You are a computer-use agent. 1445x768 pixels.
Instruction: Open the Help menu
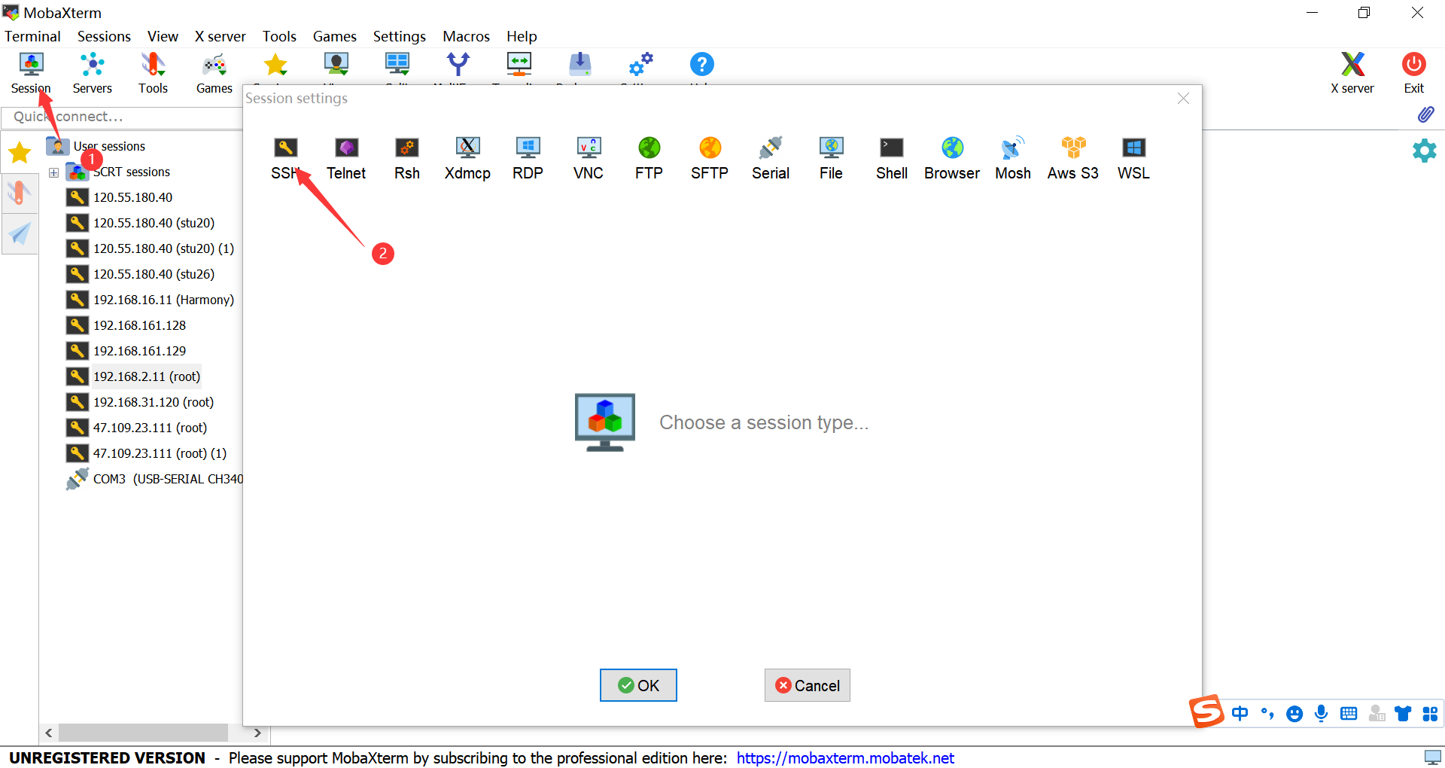point(522,36)
